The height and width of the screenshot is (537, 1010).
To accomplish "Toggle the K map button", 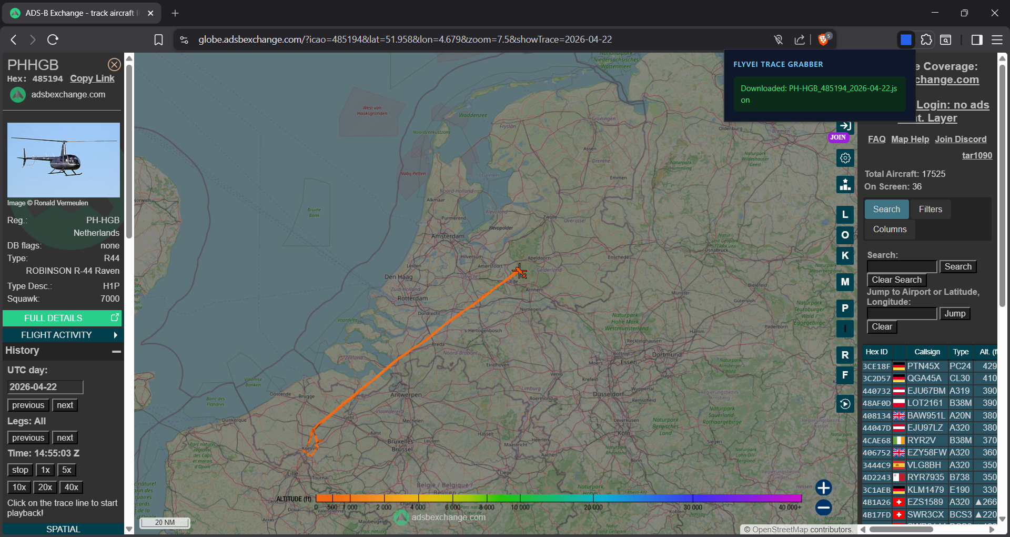I will [x=845, y=256].
